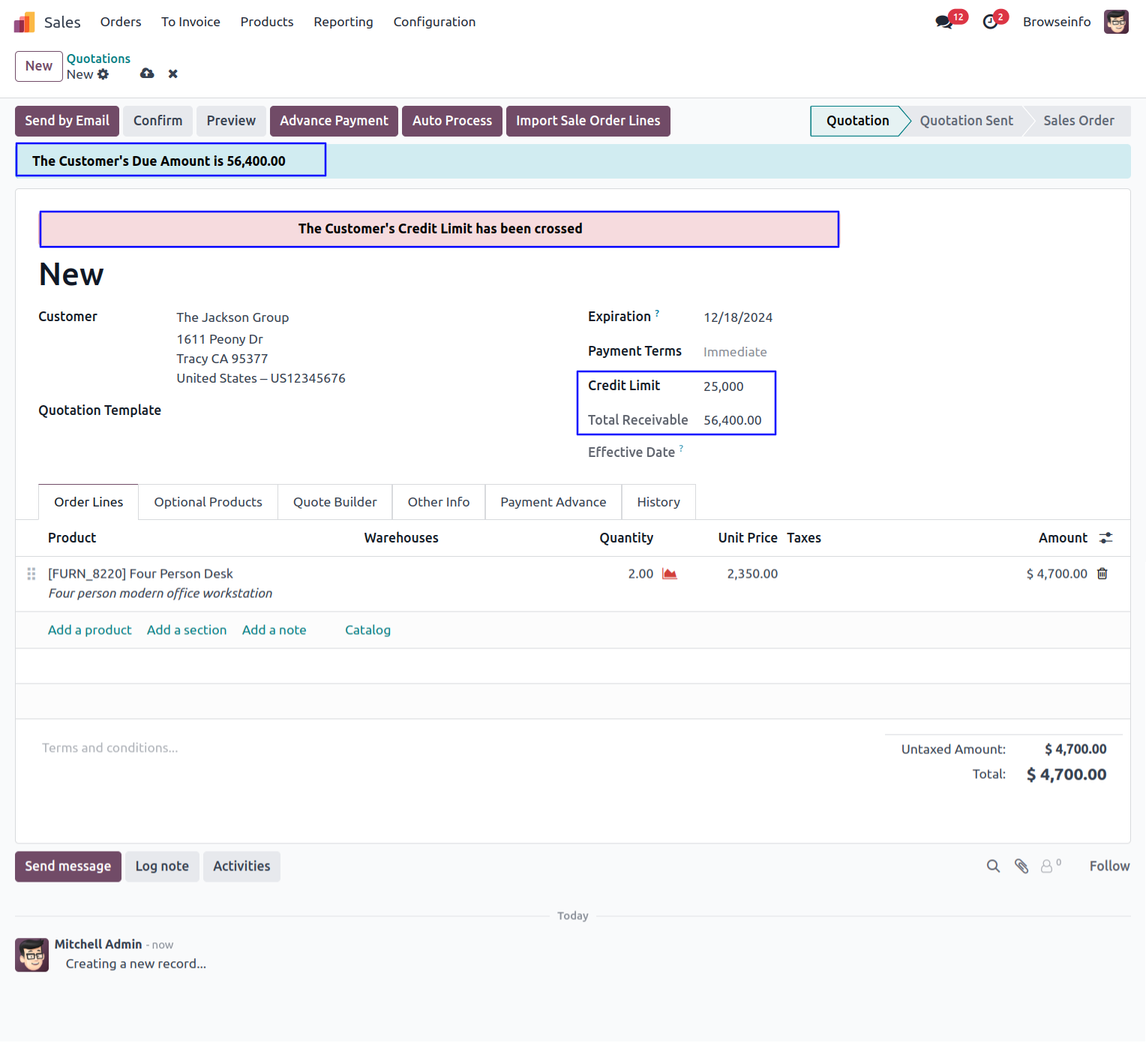
Task: Click the Confirm button
Action: [x=157, y=121]
